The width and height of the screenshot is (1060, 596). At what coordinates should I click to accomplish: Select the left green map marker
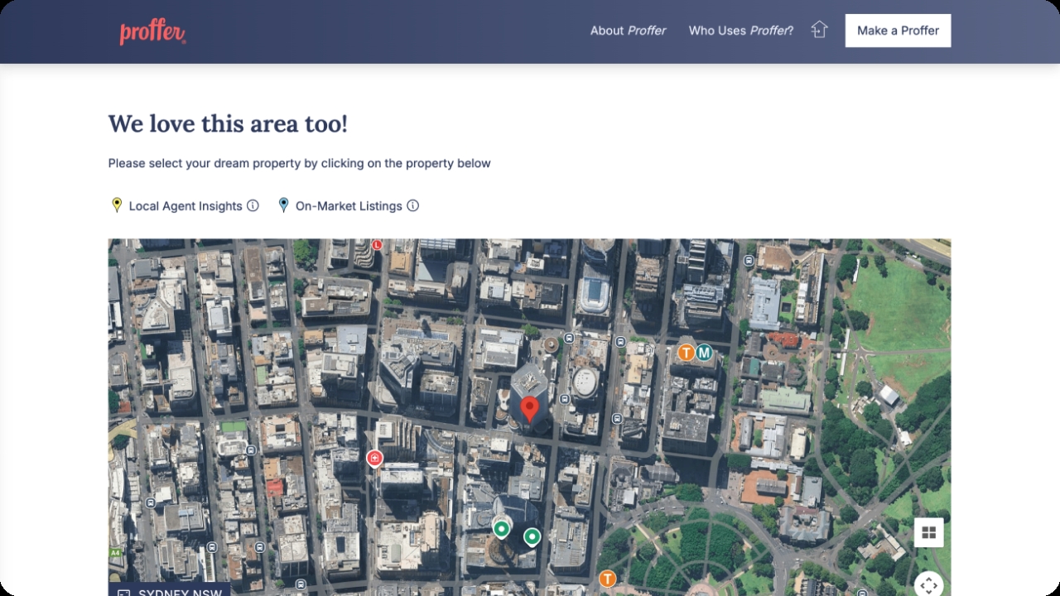tap(501, 528)
